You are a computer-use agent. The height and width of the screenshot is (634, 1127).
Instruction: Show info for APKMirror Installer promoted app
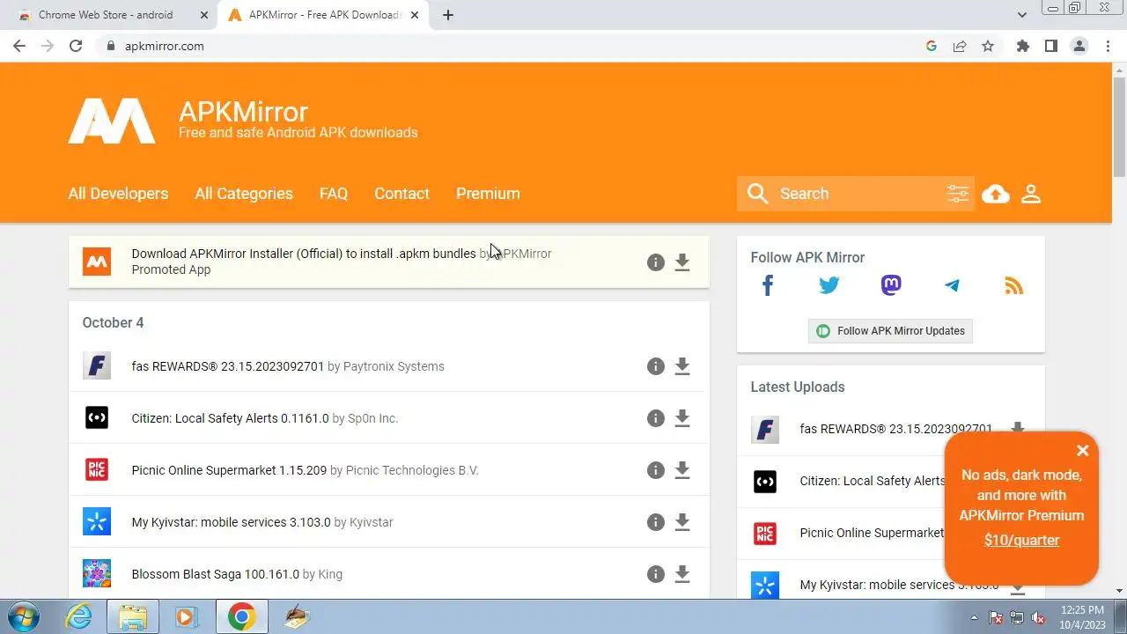tap(655, 262)
